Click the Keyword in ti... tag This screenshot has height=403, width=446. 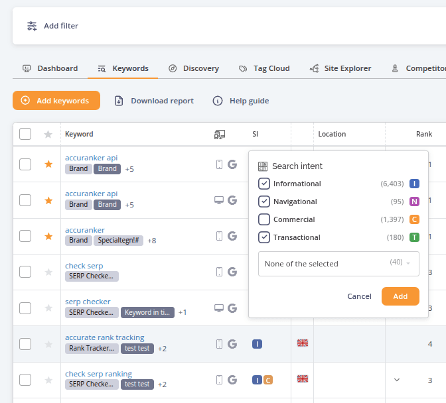coord(147,312)
